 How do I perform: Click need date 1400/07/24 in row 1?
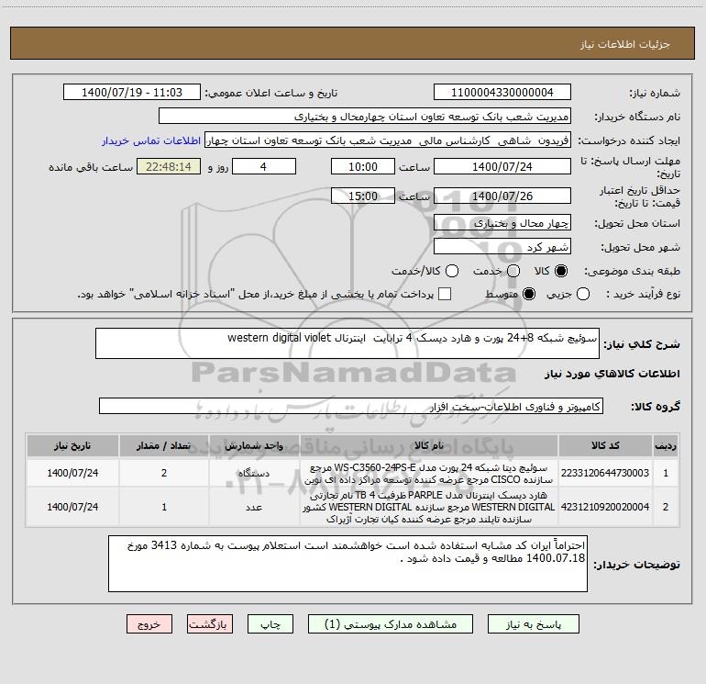(72, 473)
